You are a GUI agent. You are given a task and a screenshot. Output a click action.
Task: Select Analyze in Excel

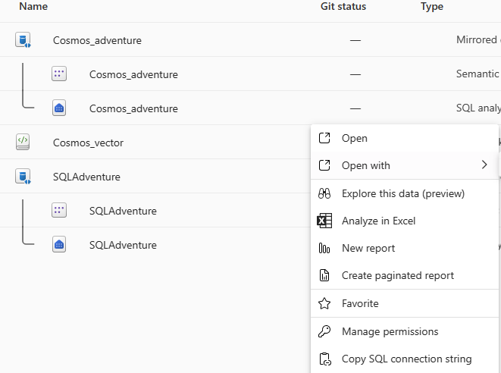tap(405, 221)
